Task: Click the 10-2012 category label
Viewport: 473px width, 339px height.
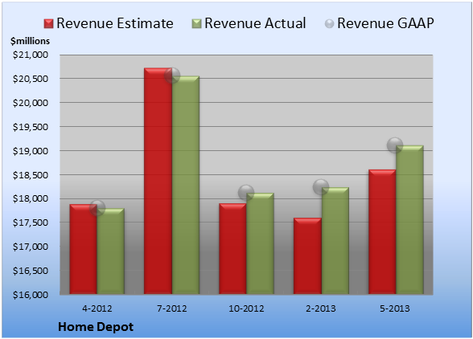Action: pyautogui.click(x=246, y=308)
